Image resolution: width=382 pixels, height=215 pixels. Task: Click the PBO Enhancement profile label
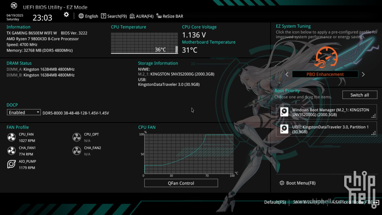point(325,75)
